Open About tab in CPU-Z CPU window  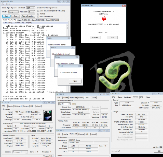[x=38, y=106]
